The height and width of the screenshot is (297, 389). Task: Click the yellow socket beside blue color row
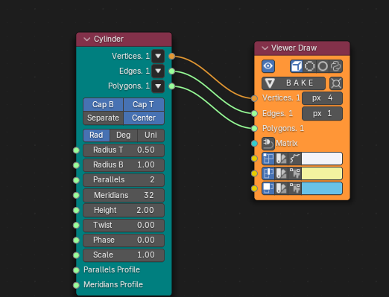(254, 188)
